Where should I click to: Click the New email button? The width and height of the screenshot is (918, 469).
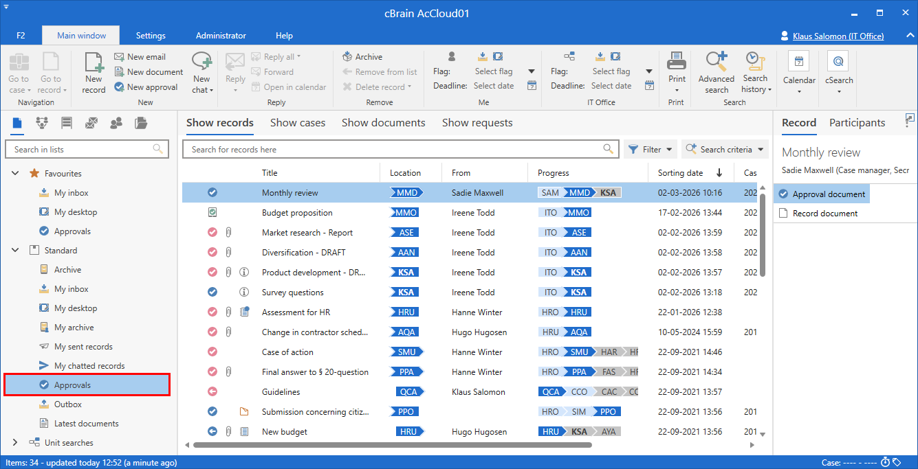[140, 57]
